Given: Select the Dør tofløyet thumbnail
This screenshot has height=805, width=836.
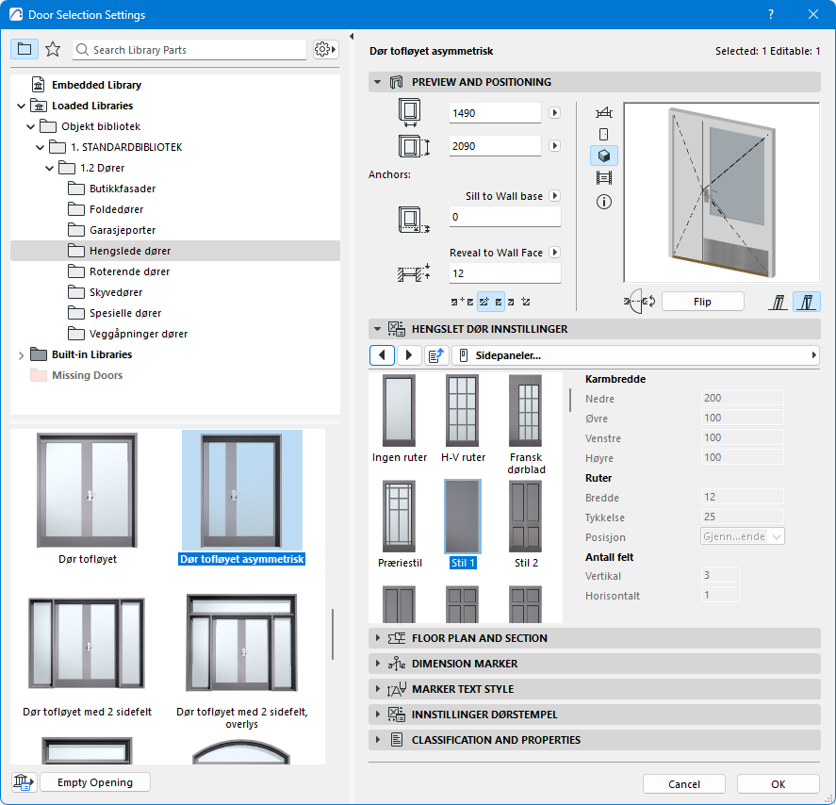Looking at the screenshot, I should [x=88, y=490].
